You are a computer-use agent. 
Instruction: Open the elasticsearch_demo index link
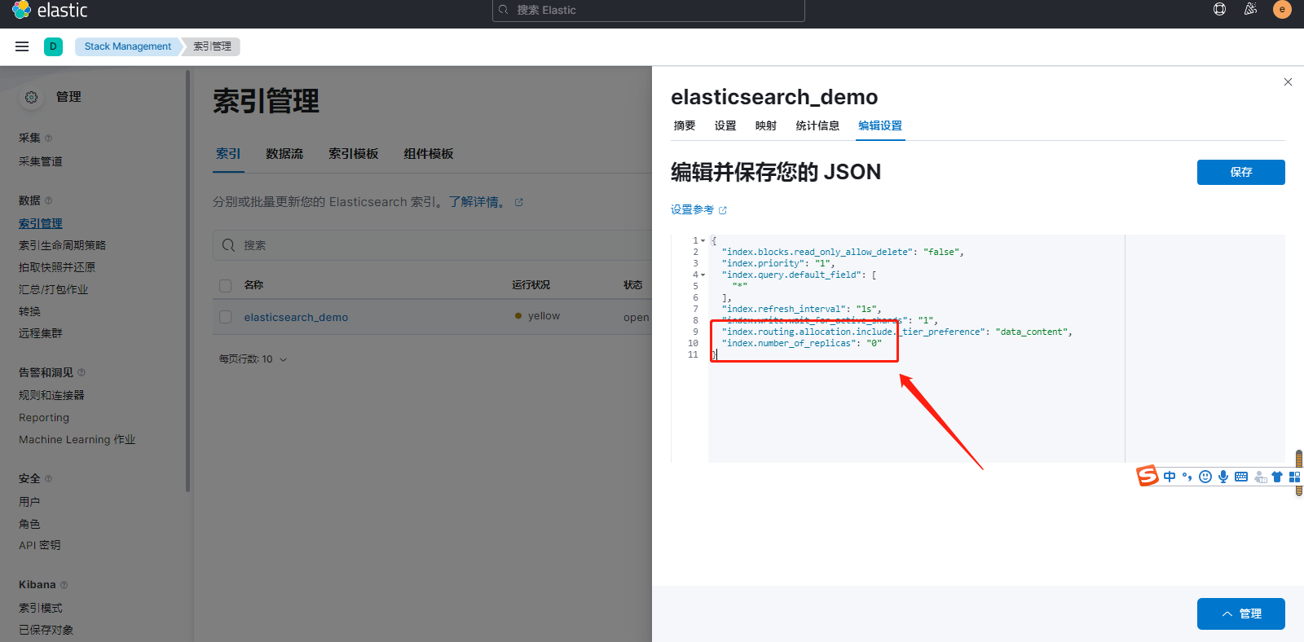[296, 317]
